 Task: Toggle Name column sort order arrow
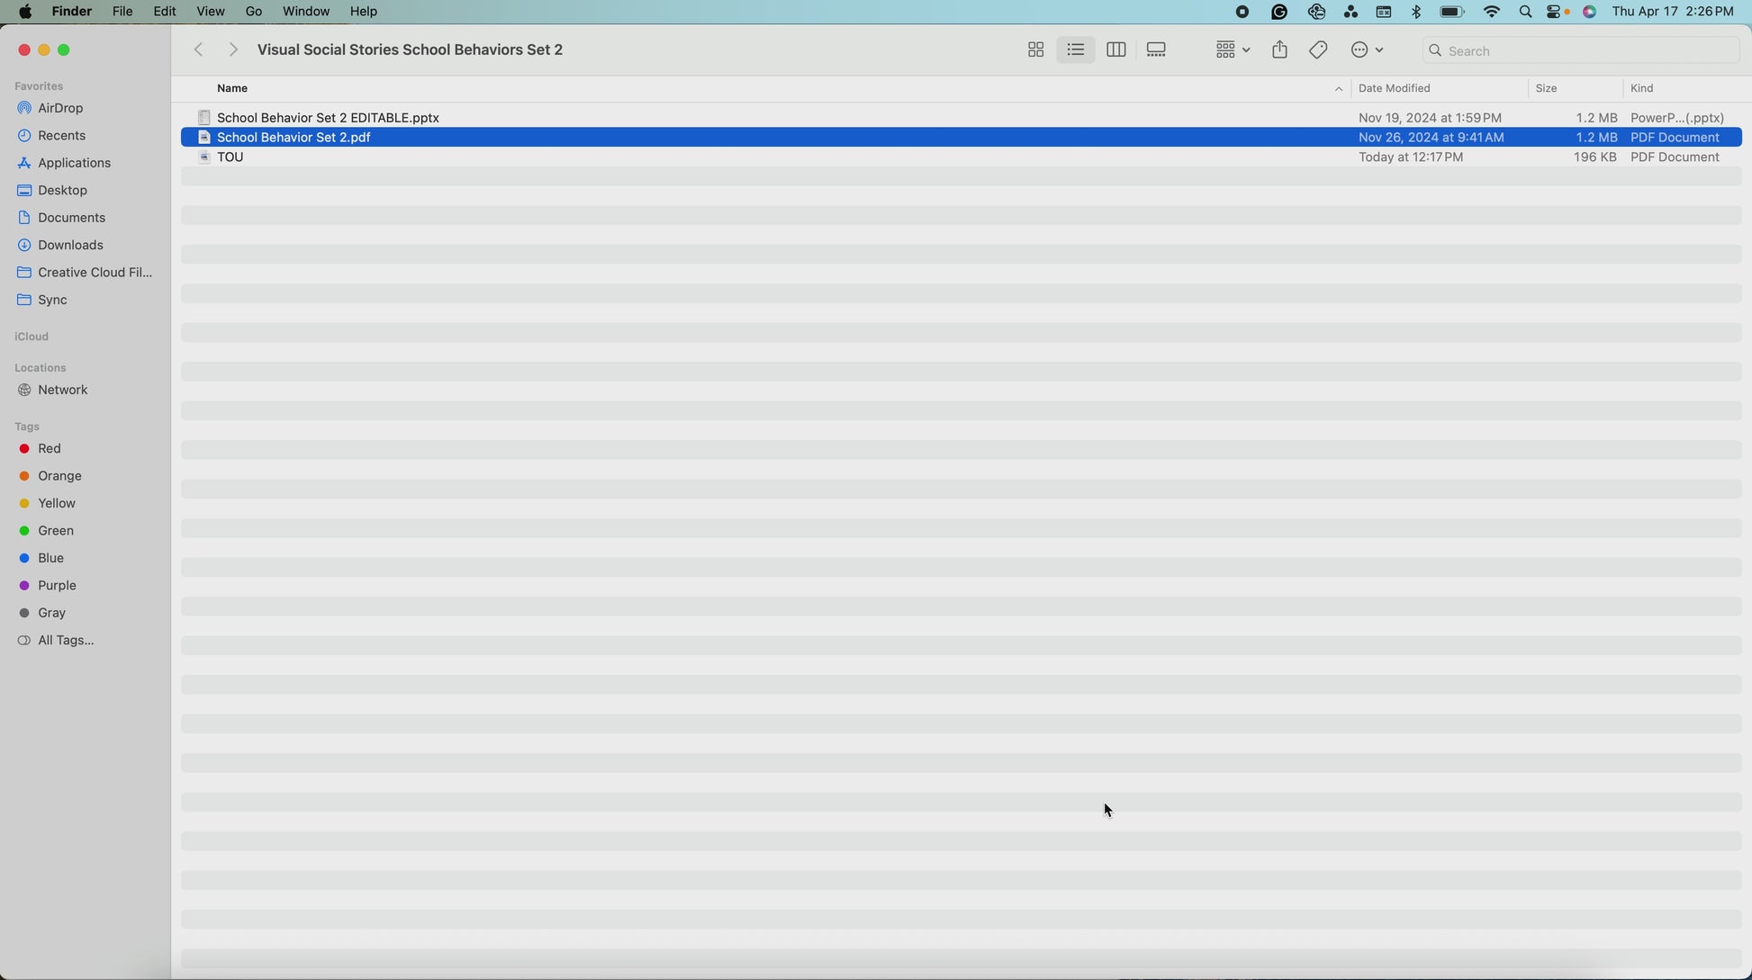(x=1338, y=89)
